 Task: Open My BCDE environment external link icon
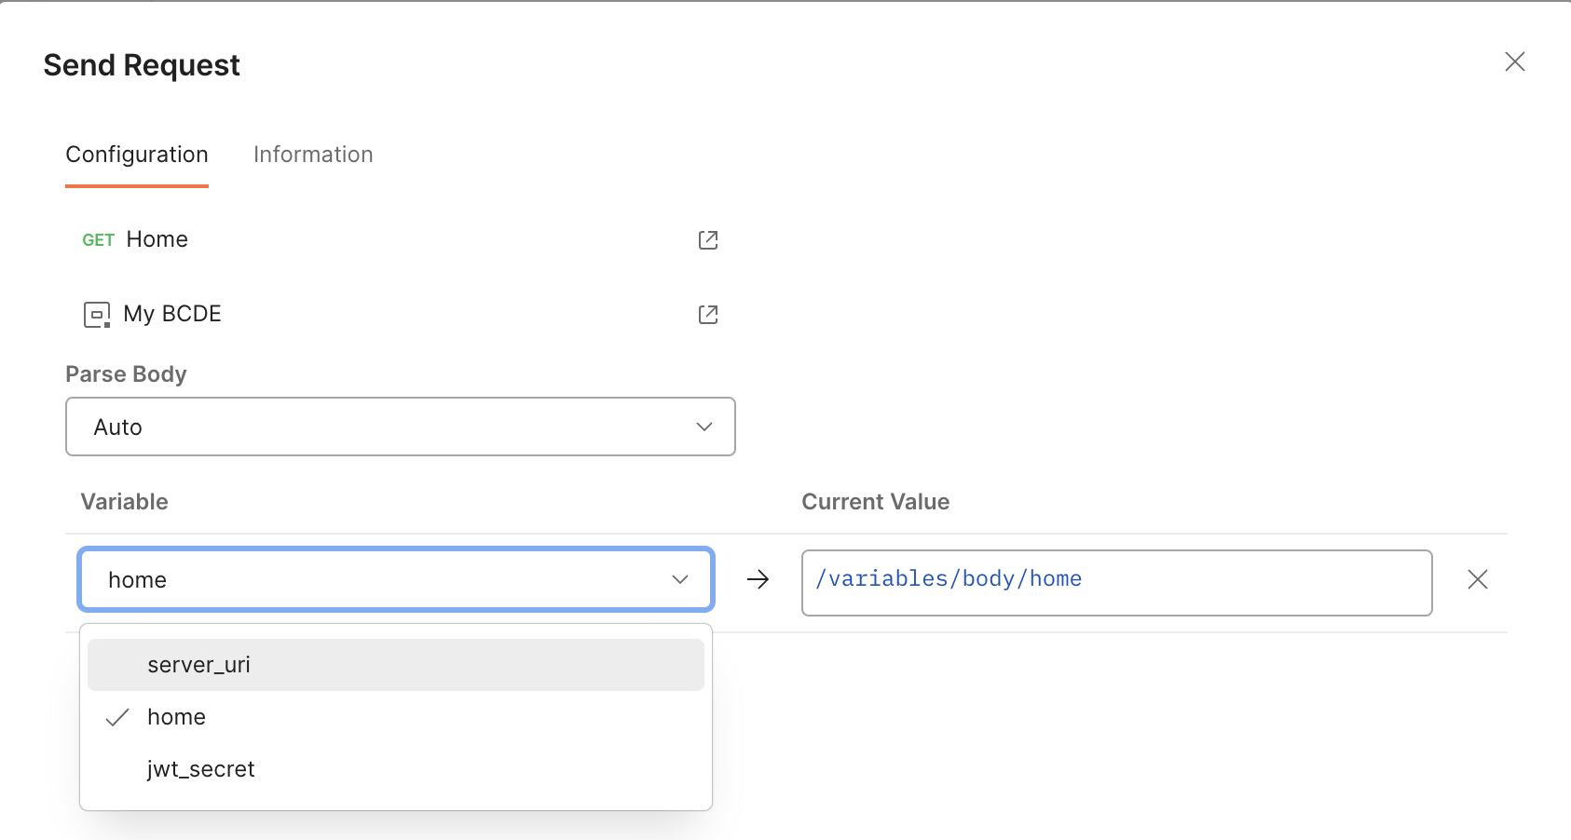(708, 315)
